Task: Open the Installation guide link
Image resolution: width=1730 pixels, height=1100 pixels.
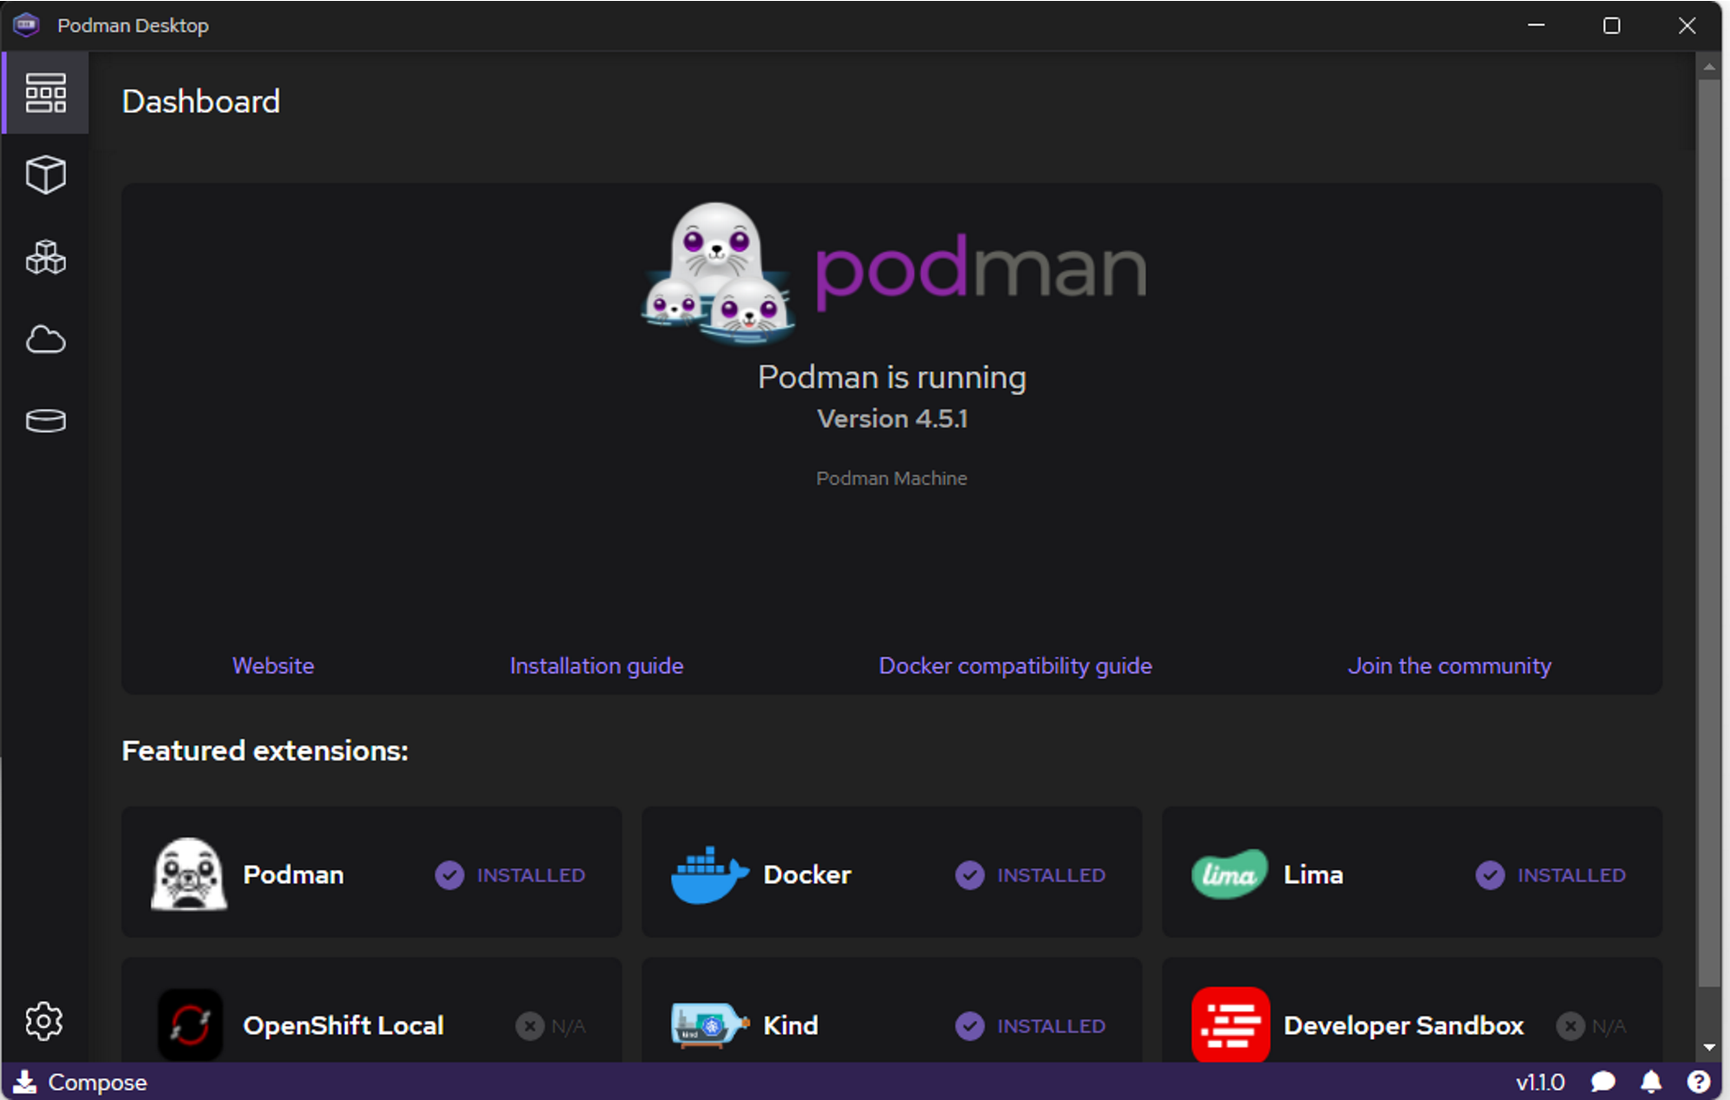Action: coord(596,666)
